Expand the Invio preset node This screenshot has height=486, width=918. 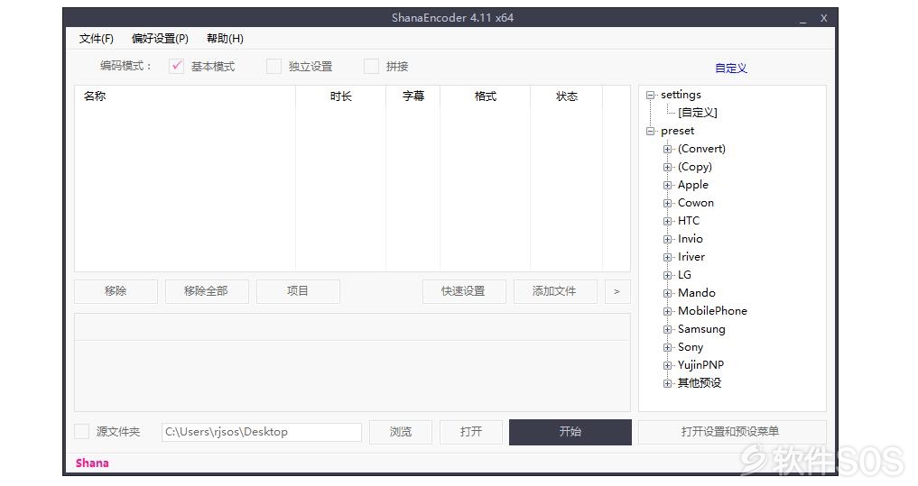667,239
